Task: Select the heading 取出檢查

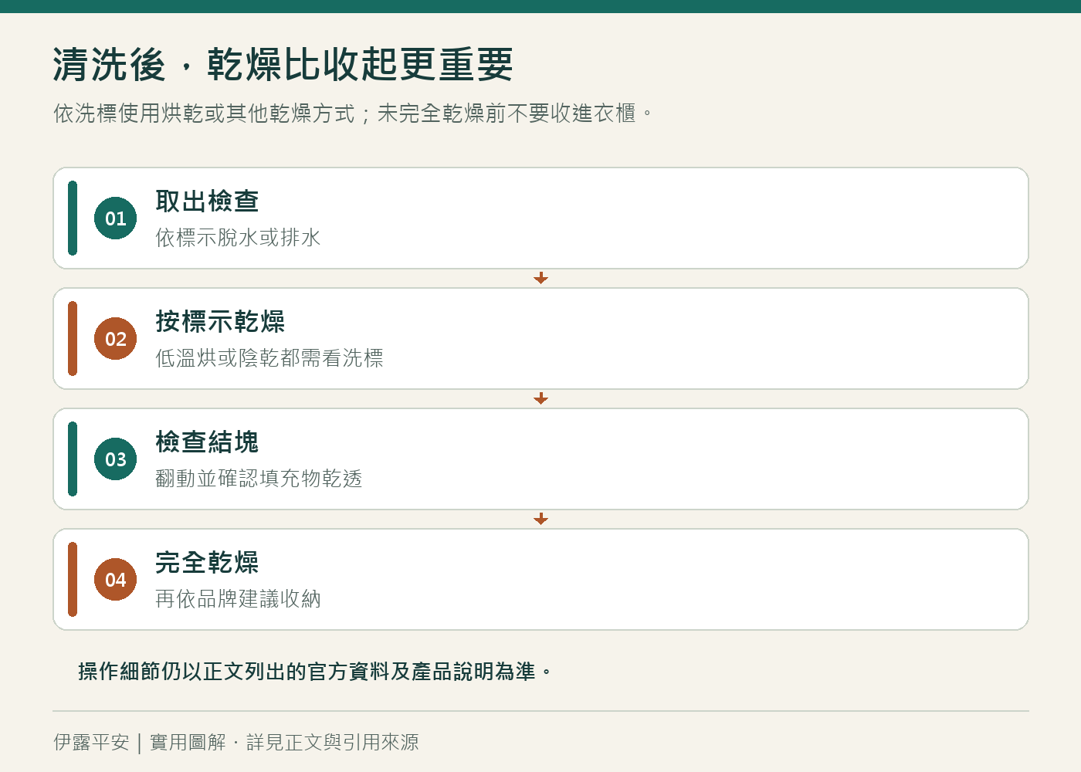Action: (207, 201)
